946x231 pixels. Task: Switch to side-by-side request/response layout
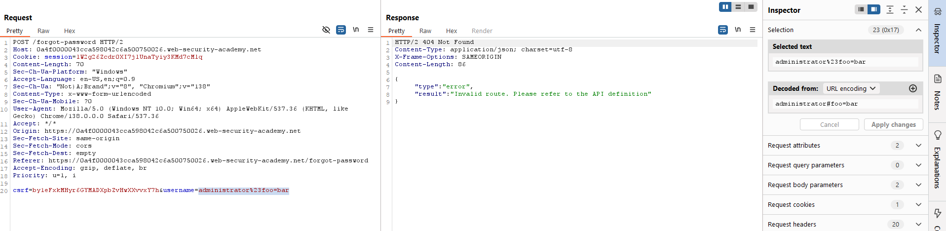725,7
